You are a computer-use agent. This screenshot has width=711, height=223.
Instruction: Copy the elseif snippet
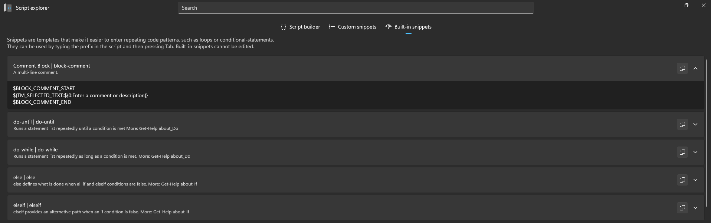click(682, 208)
